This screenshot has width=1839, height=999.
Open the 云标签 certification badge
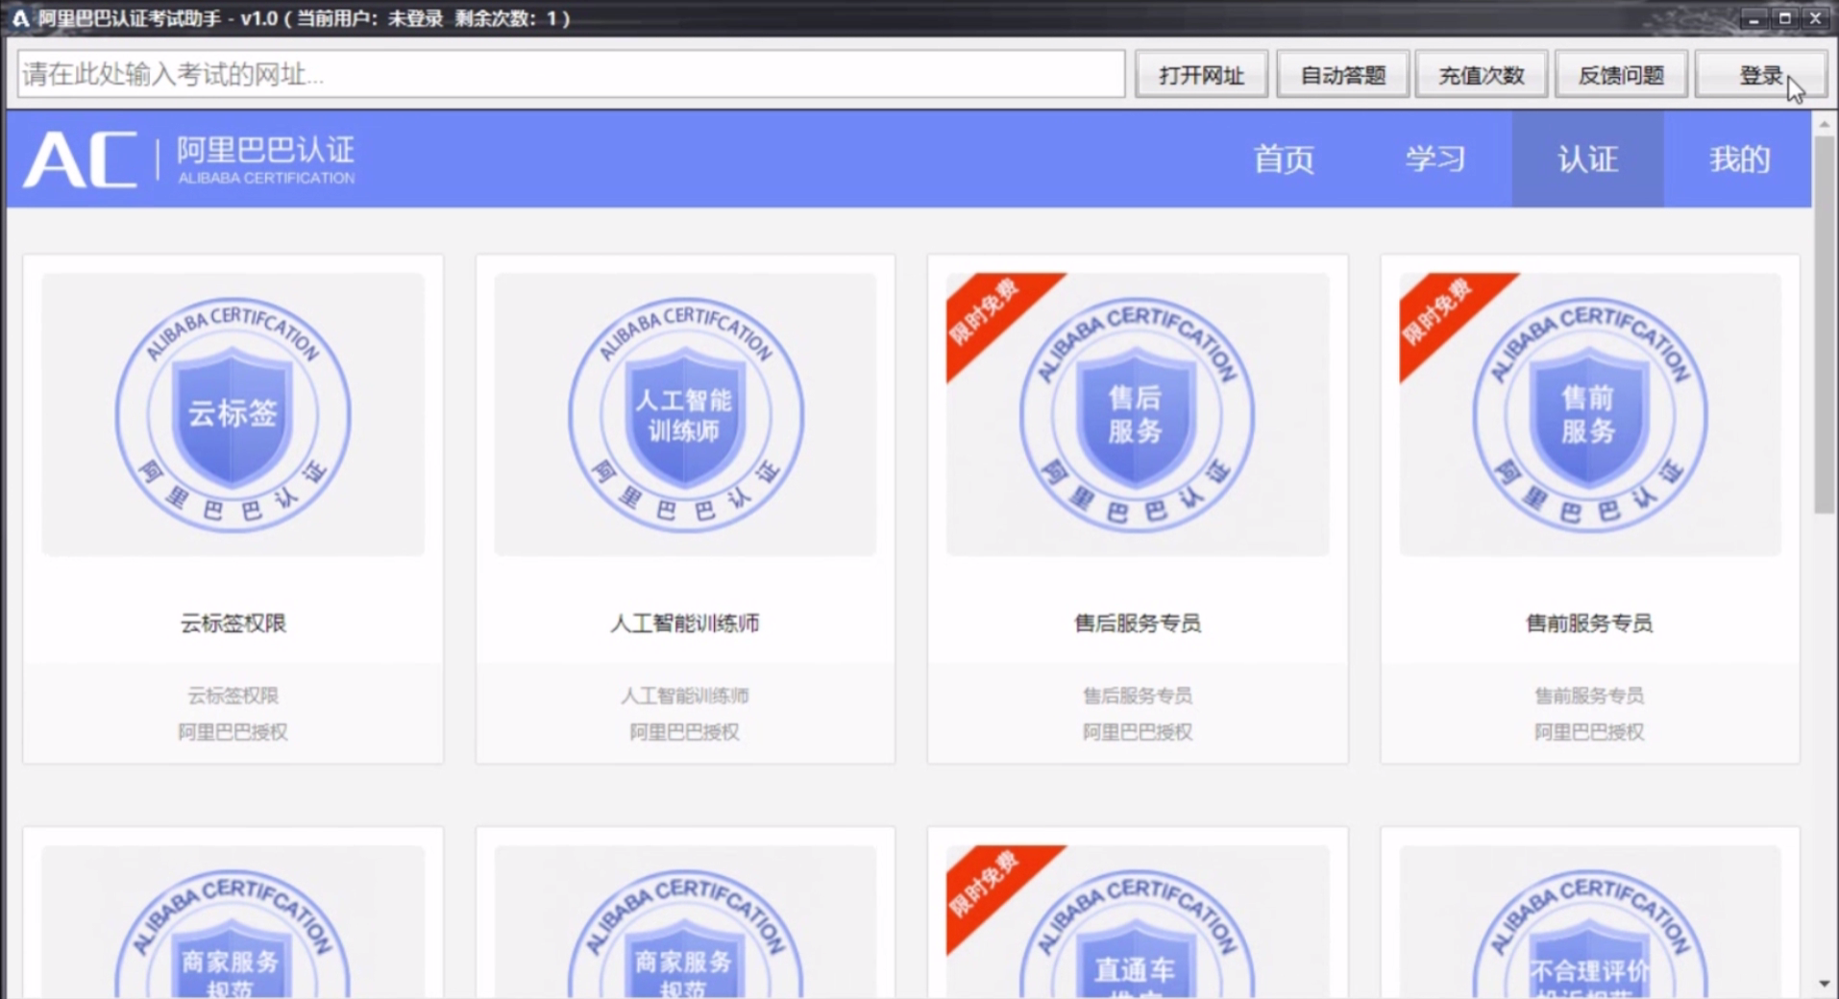(233, 415)
